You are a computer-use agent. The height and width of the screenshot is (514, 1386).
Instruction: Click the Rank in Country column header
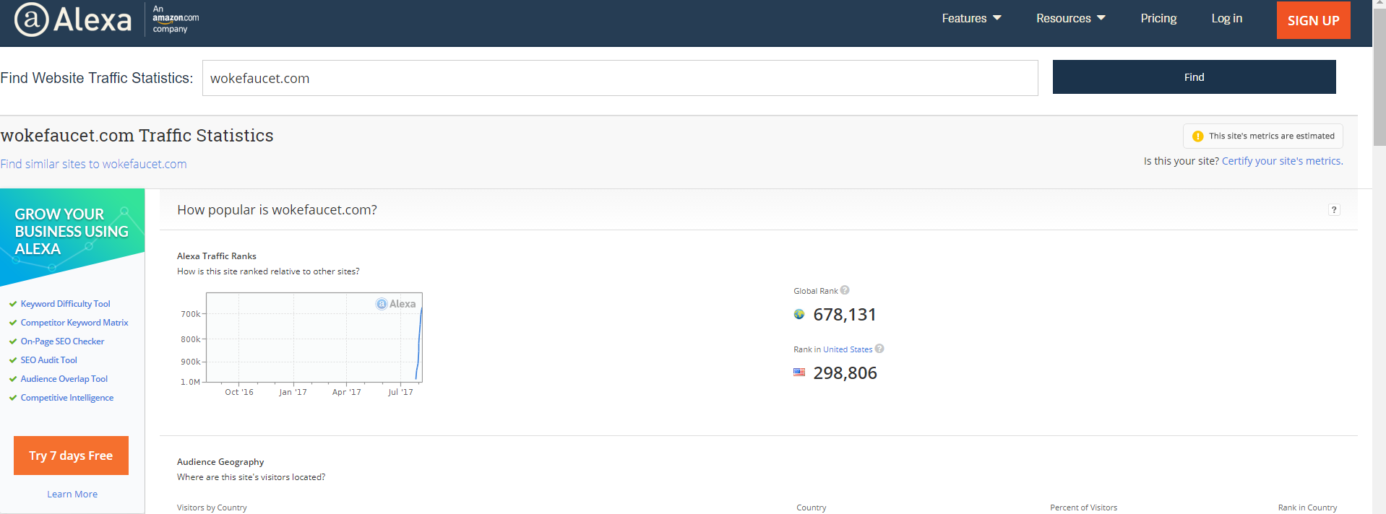point(1307,508)
